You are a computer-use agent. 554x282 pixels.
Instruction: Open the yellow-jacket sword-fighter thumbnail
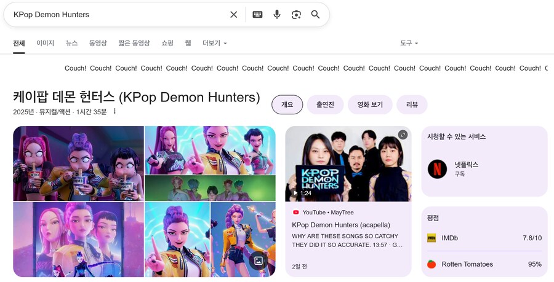point(243,240)
